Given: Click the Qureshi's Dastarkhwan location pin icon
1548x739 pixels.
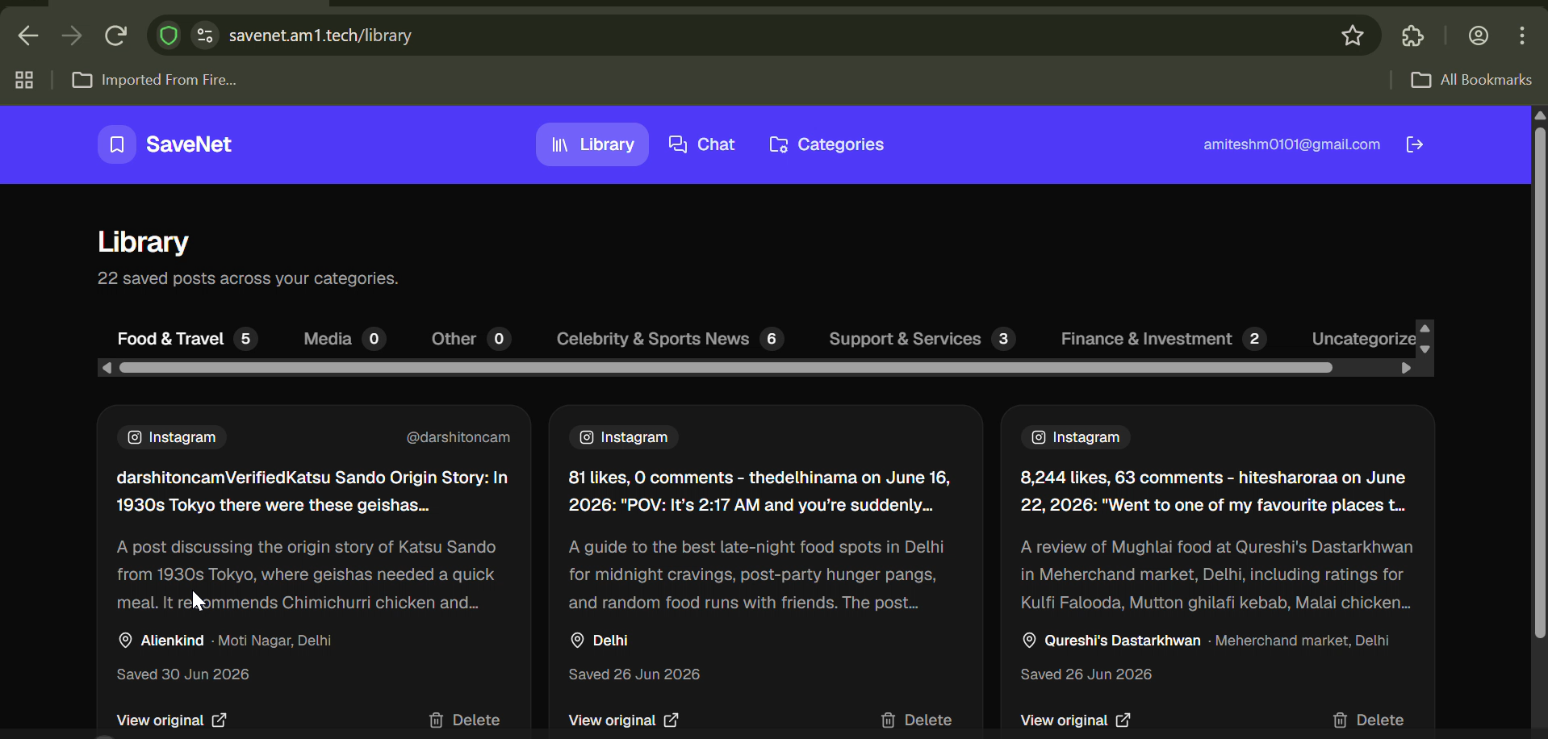Looking at the screenshot, I should (1029, 641).
